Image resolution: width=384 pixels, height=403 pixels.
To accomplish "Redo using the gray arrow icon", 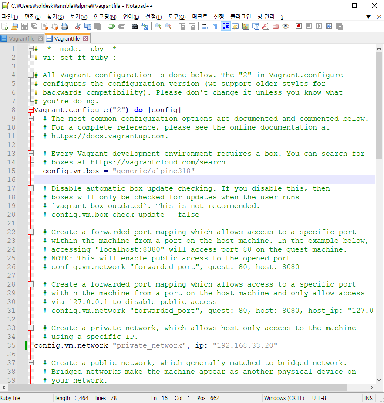I will (x=121, y=26).
